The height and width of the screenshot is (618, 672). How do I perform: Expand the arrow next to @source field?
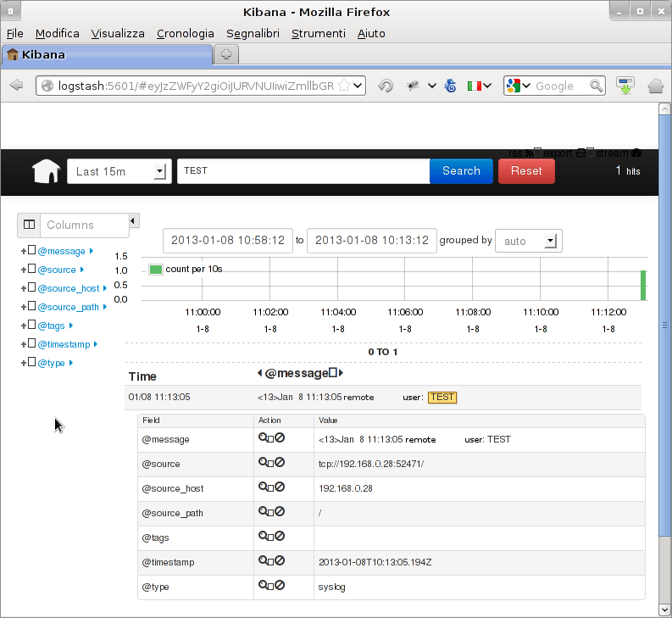click(82, 270)
